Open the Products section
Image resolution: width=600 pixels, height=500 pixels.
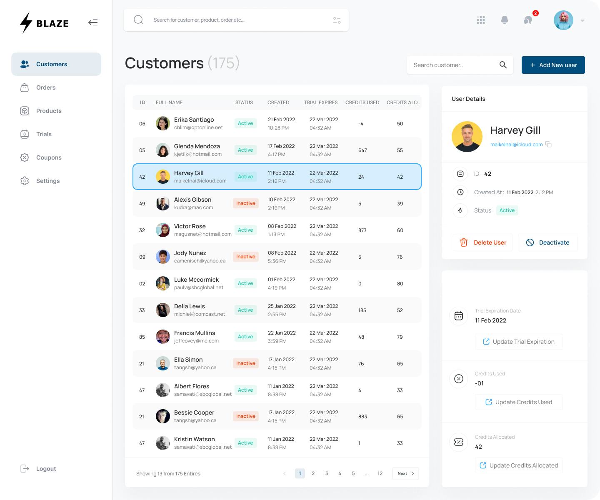coord(49,111)
